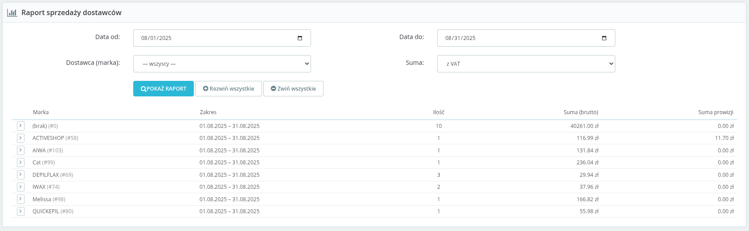Open calendar picker in Data od field
Image resolution: width=749 pixels, height=231 pixels.
pos(300,38)
